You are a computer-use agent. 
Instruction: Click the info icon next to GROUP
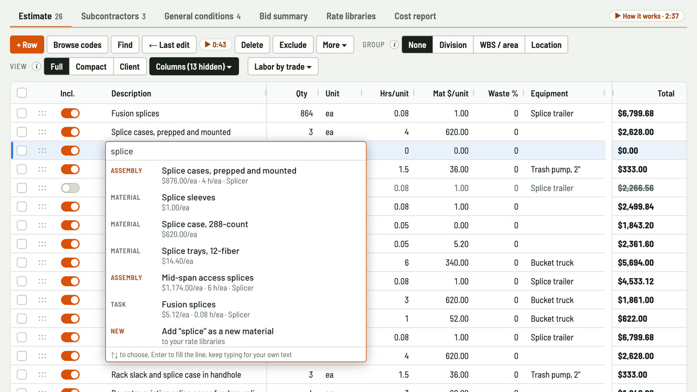(394, 45)
